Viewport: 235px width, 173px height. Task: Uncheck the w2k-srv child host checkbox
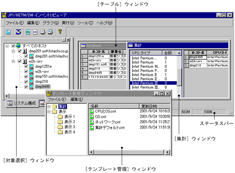(x=26, y=72)
